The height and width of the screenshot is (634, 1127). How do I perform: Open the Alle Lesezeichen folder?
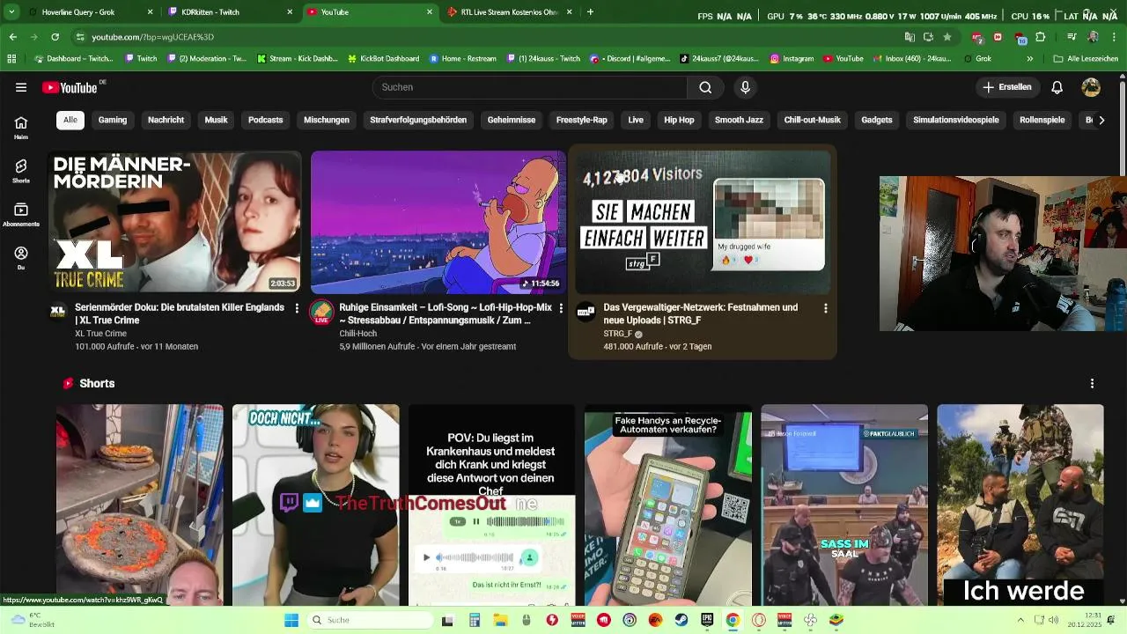tap(1086, 59)
